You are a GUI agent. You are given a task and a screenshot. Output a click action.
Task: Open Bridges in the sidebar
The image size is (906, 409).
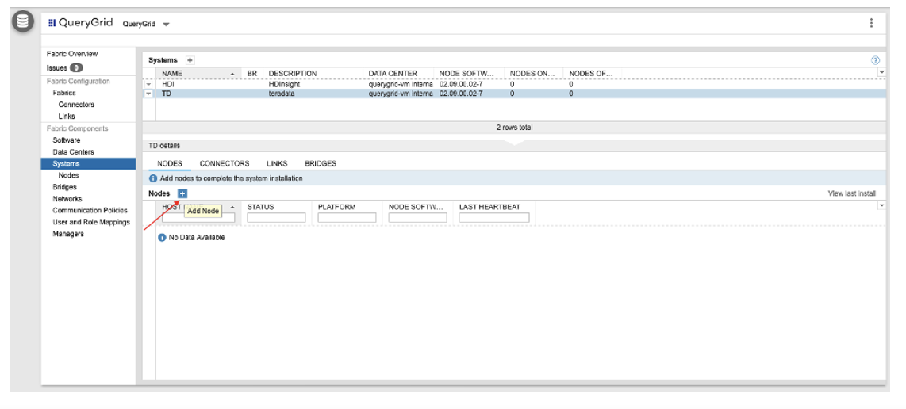tap(65, 187)
